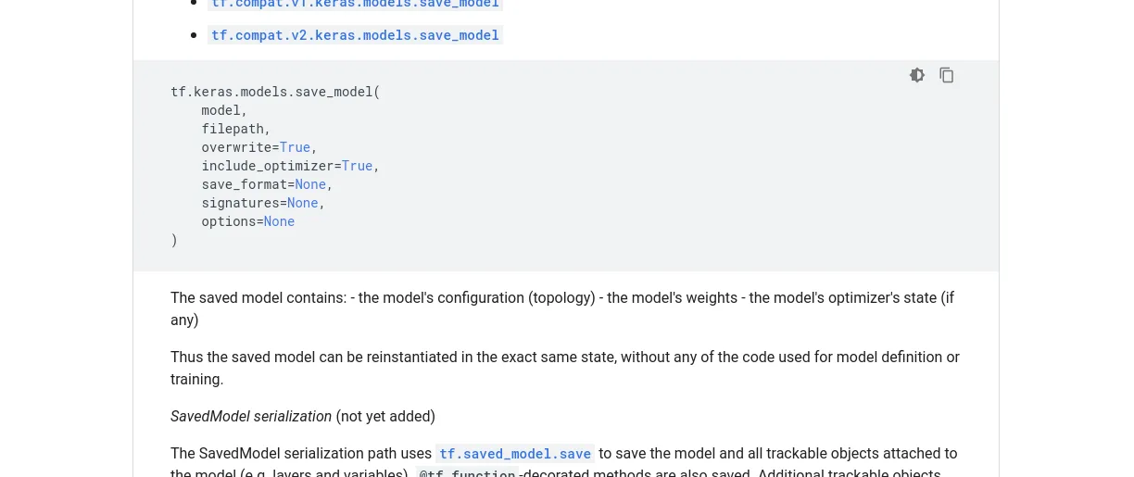Open the @tf.function inline code link
1134x477 pixels.
click(467, 473)
